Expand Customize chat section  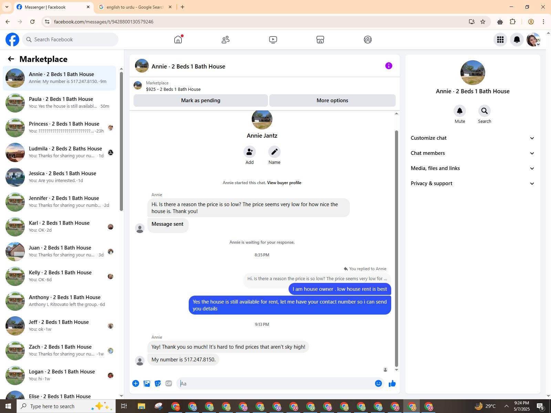click(x=472, y=138)
